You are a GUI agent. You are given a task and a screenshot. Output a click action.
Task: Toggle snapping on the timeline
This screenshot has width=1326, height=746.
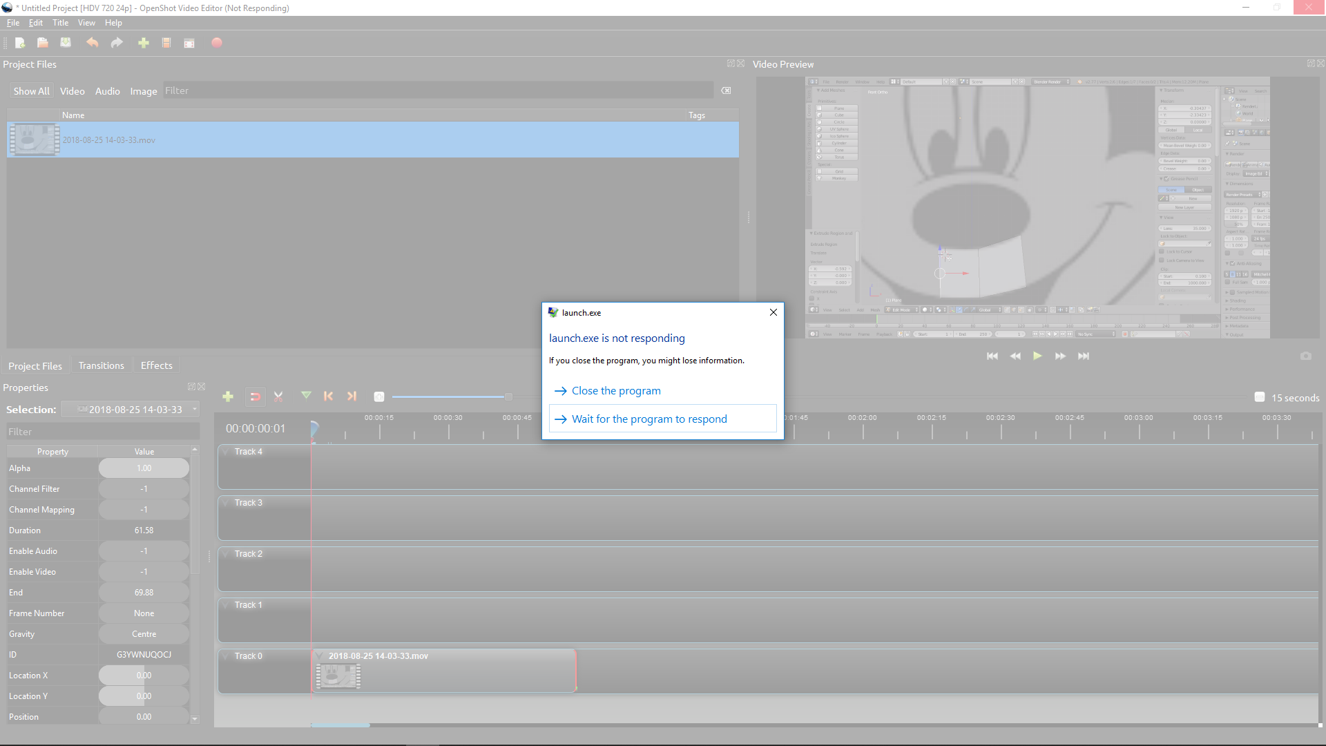255,396
